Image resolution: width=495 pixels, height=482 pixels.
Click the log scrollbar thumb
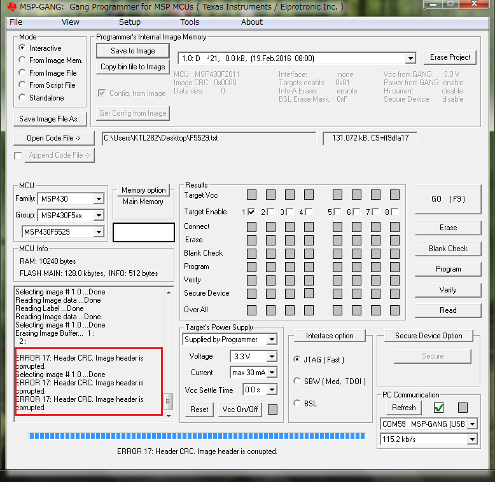[x=168, y=401]
